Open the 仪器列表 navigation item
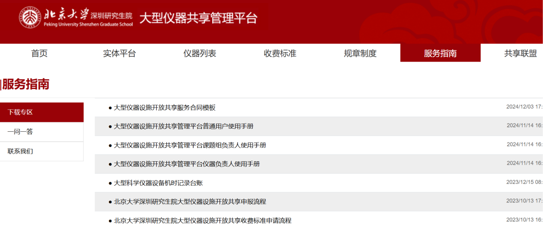Screen dimensions: 545x243 coord(200,53)
